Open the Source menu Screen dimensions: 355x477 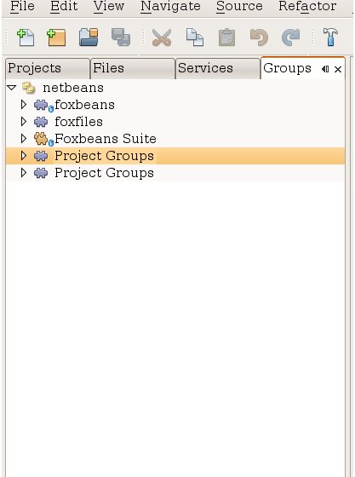point(239,6)
